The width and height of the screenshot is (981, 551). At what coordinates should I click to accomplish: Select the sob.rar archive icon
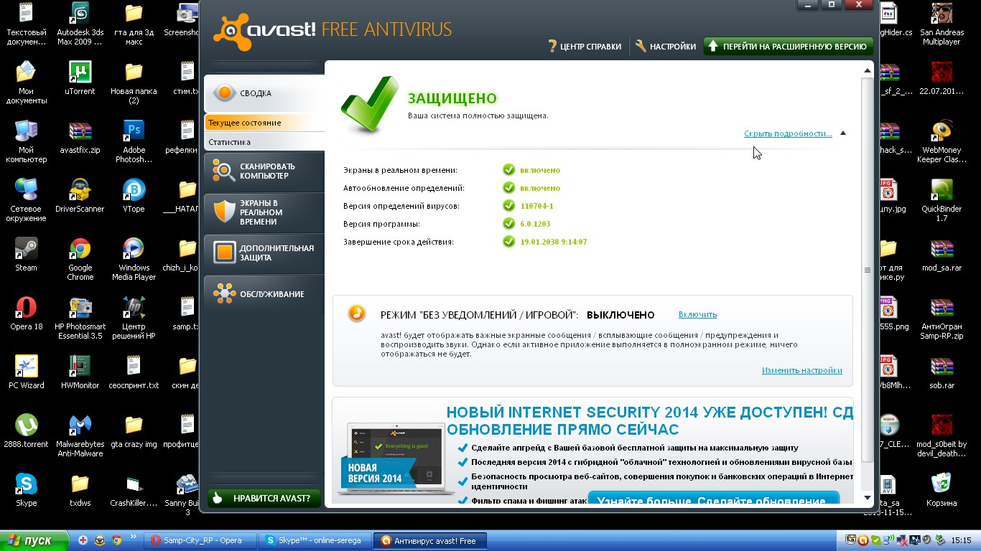coord(942,372)
